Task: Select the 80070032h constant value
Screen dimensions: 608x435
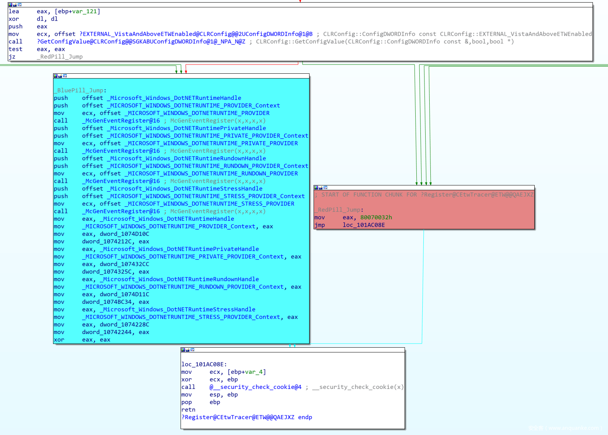Action: coord(376,217)
